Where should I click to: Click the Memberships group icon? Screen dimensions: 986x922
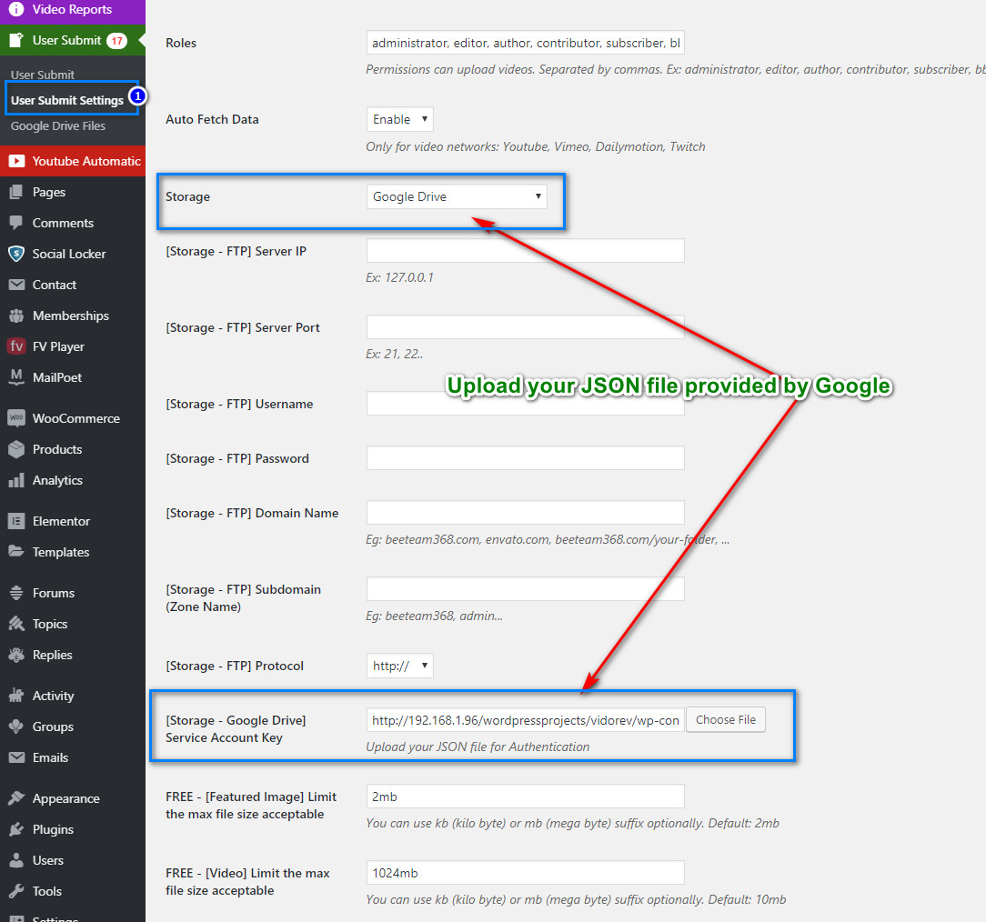(15, 316)
